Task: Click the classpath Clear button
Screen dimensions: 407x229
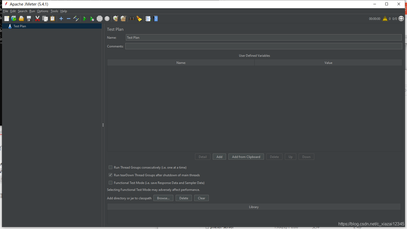Action: 201,198
